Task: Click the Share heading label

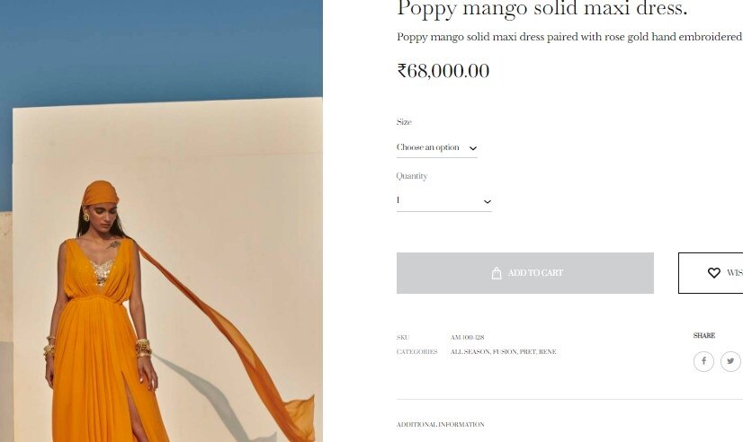Action: [704, 335]
